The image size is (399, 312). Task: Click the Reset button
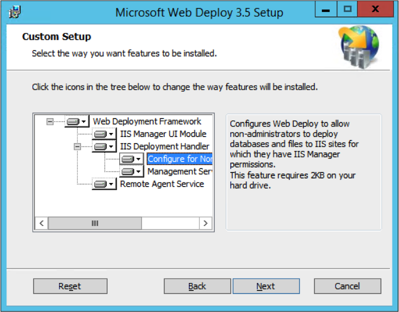click(70, 286)
